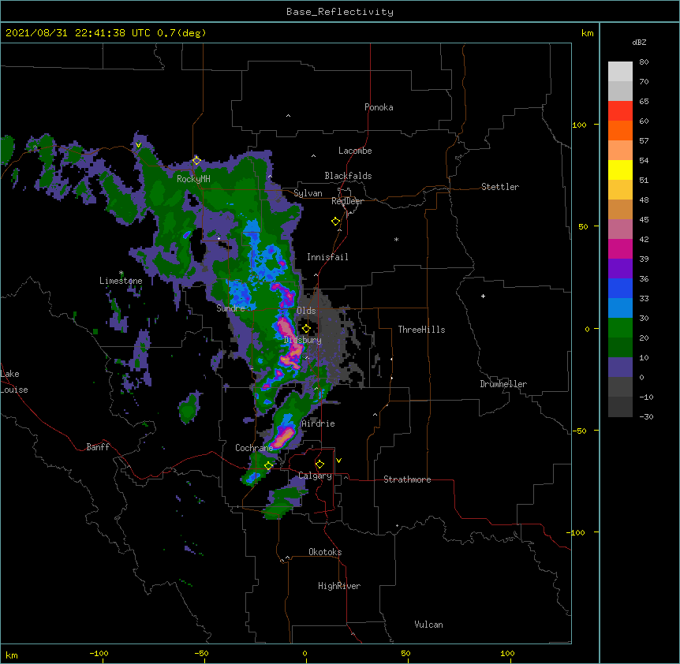Click the Airdrie label
Viewport: 680px width, 664px height.
[x=318, y=423]
